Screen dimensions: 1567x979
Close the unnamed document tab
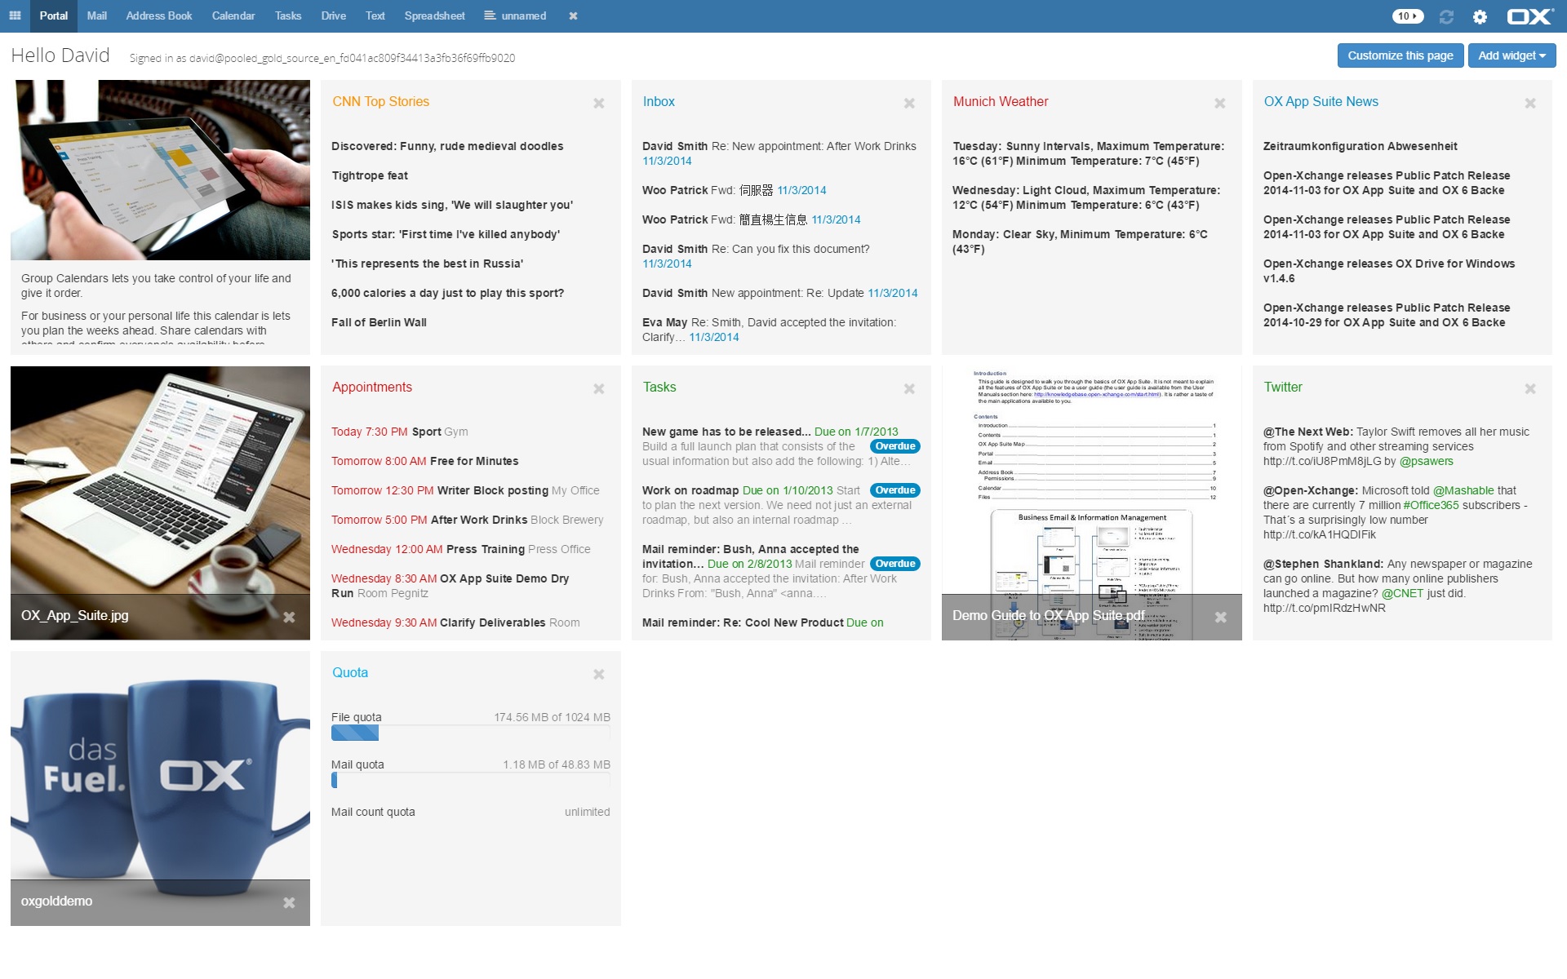(x=573, y=16)
